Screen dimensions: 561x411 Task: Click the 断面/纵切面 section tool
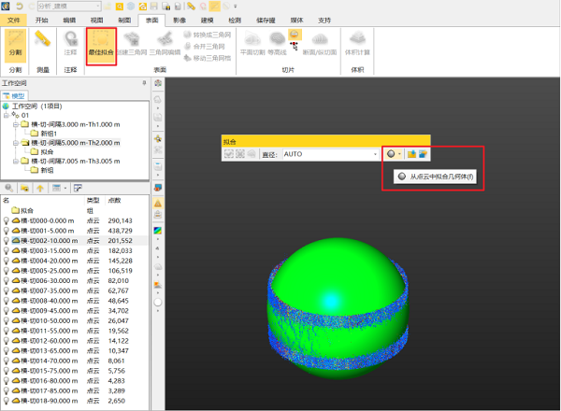tap(320, 44)
